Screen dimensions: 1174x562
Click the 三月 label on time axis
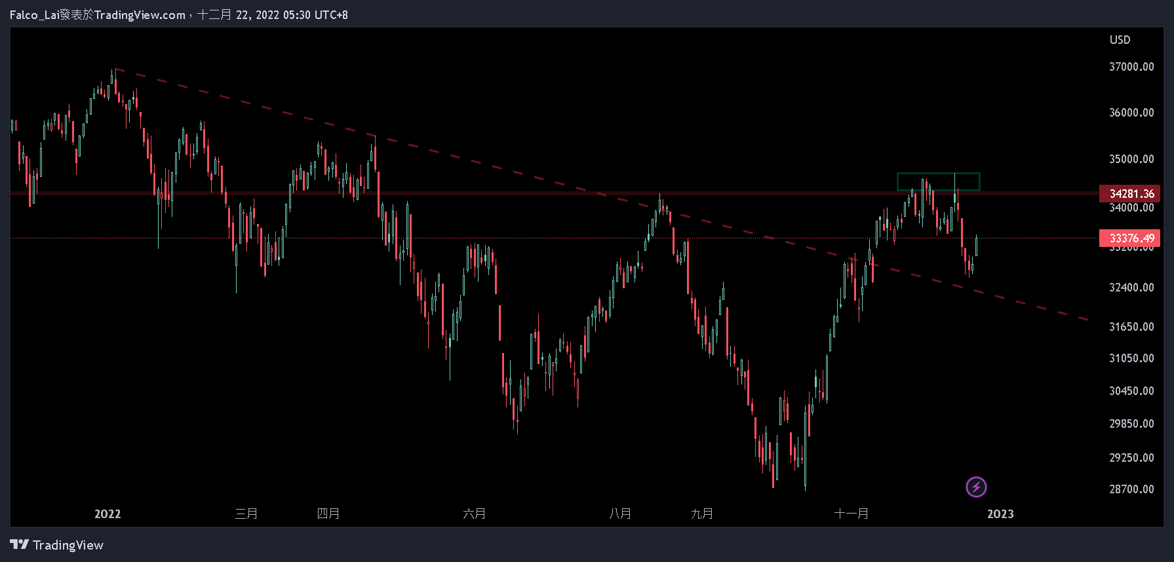click(x=246, y=514)
